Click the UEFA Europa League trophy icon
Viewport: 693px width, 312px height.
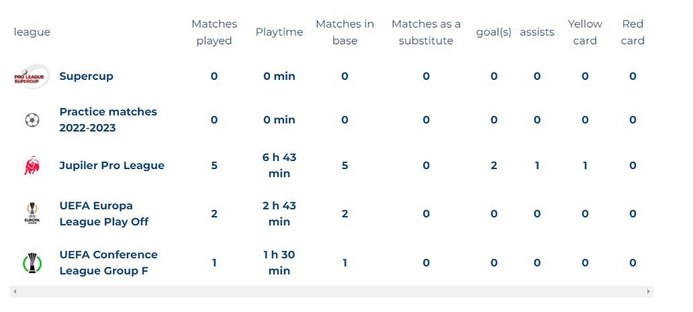[32, 214]
